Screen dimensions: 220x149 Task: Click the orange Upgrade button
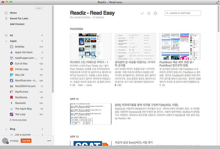[x=26, y=140]
